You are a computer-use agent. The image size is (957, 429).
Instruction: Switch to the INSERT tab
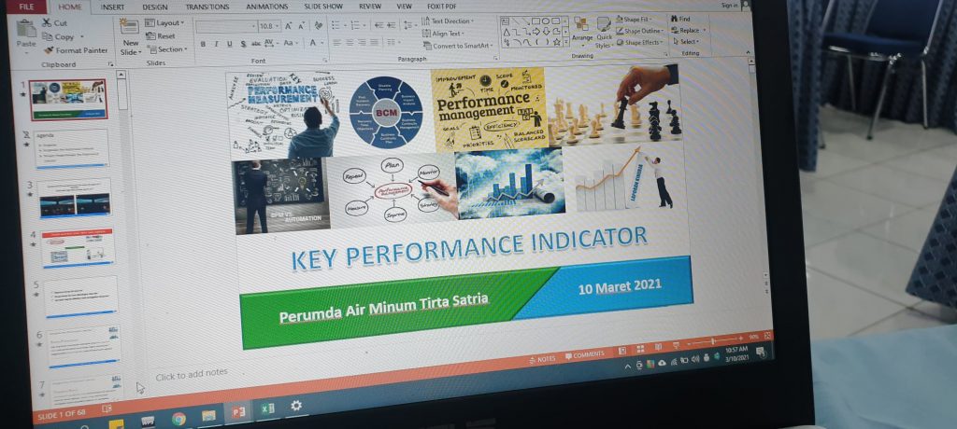tap(112, 7)
